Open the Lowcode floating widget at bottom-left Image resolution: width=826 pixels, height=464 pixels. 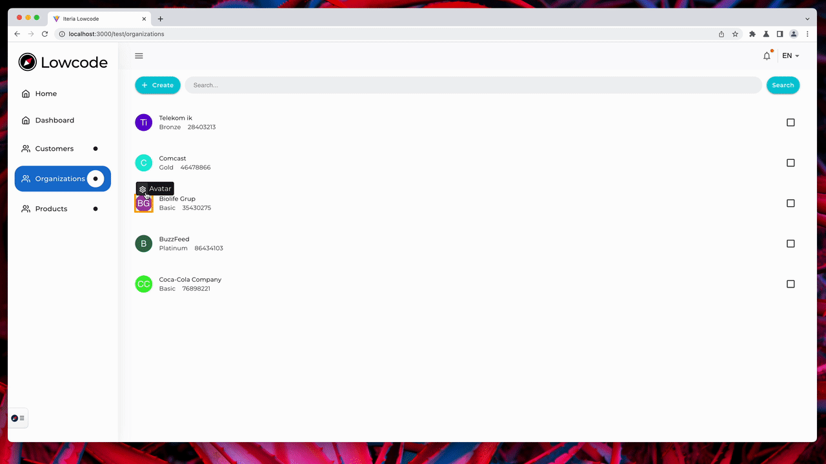click(18, 418)
